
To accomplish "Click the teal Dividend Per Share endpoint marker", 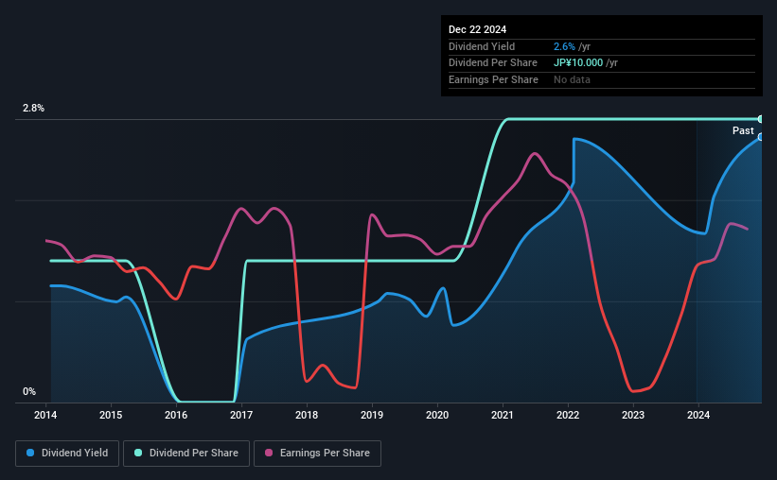I will click(761, 119).
